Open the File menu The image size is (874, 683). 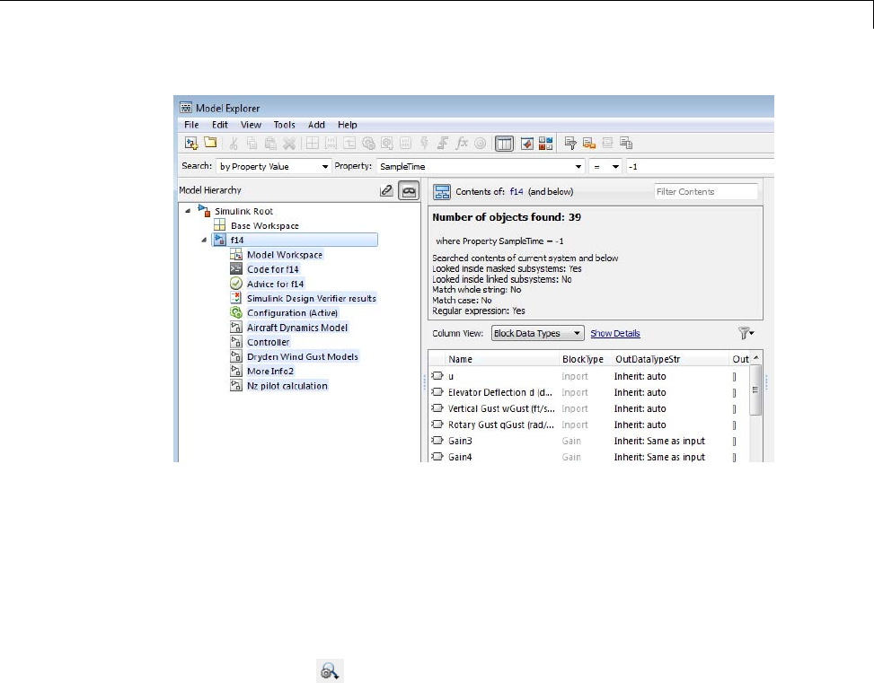tap(191, 125)
